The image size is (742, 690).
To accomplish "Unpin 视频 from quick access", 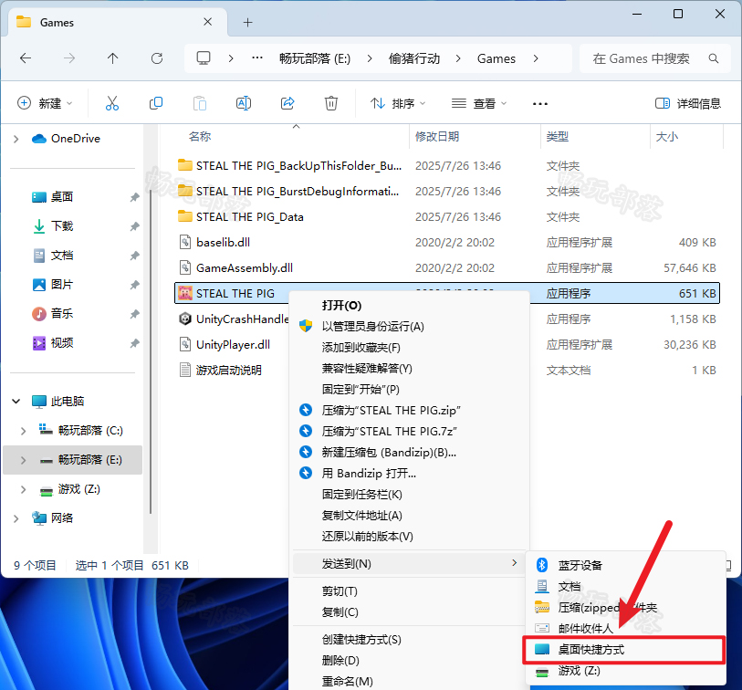I will (135, 343).
